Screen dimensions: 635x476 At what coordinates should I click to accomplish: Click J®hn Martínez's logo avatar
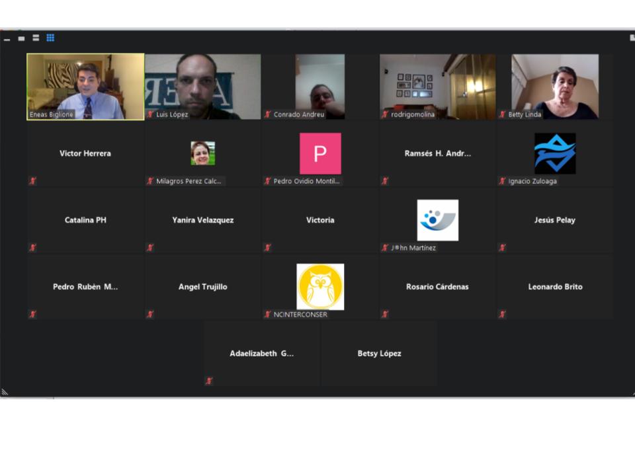coord(437,220)
